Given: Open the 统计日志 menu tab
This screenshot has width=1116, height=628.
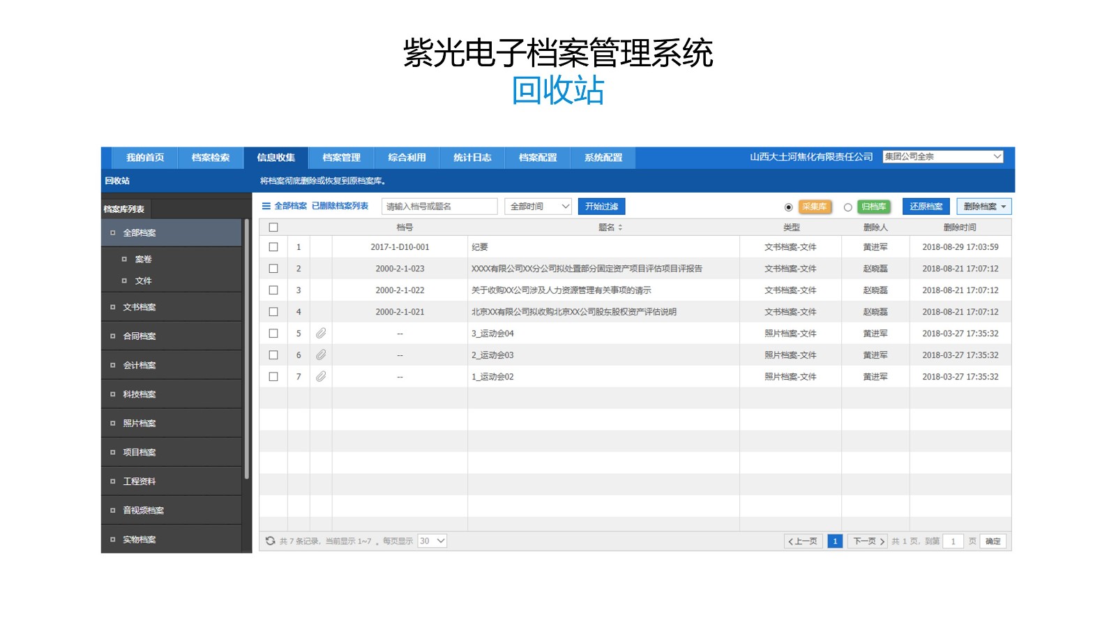Looking at the screenshot, I should [472, 158].
